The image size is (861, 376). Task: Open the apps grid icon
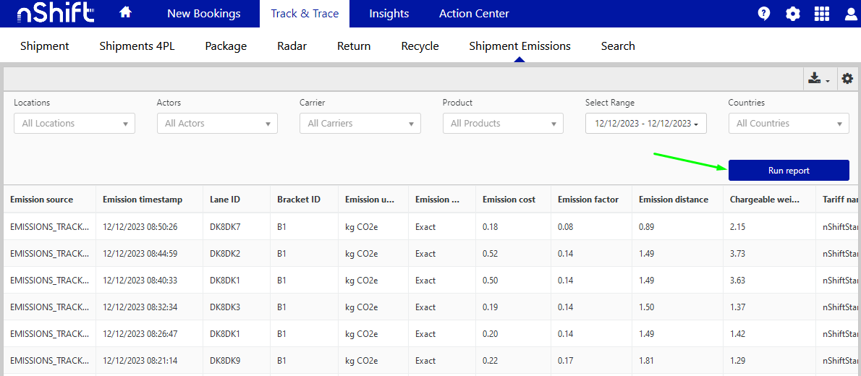822,14
